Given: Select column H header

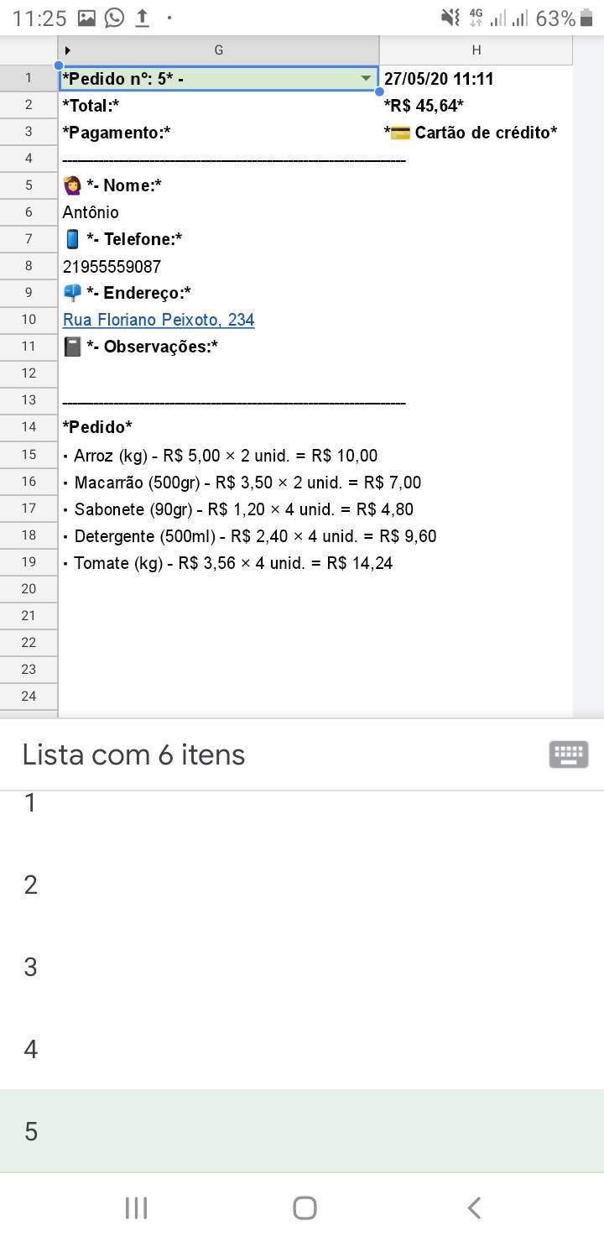Looking at the screenshot, I should [x=476, y=50].
